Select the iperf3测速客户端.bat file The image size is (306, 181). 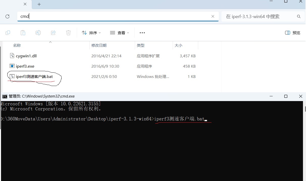click(34, 76)
